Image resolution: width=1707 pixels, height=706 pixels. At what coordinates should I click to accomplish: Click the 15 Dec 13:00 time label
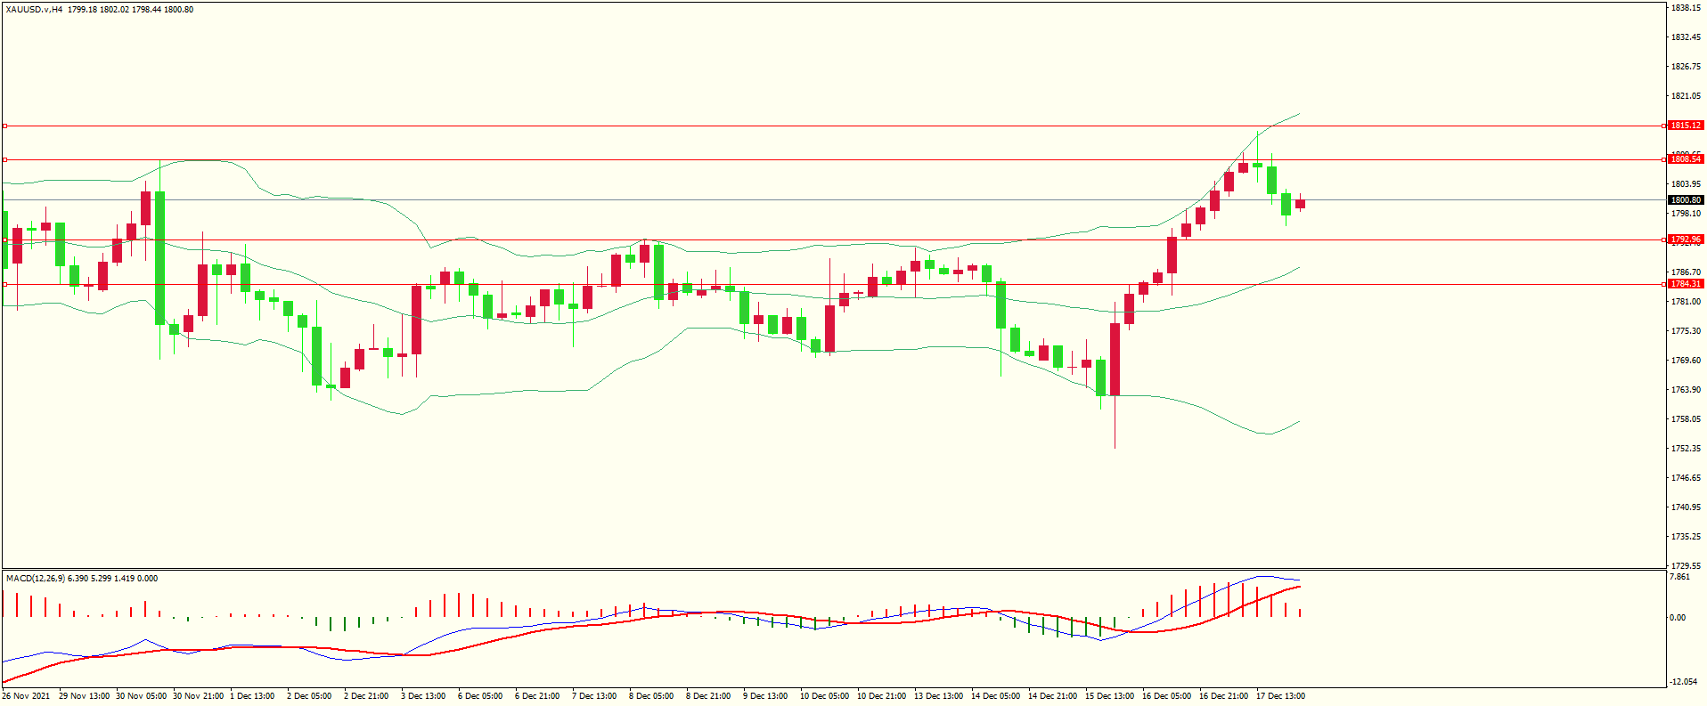coord(1110,696)
